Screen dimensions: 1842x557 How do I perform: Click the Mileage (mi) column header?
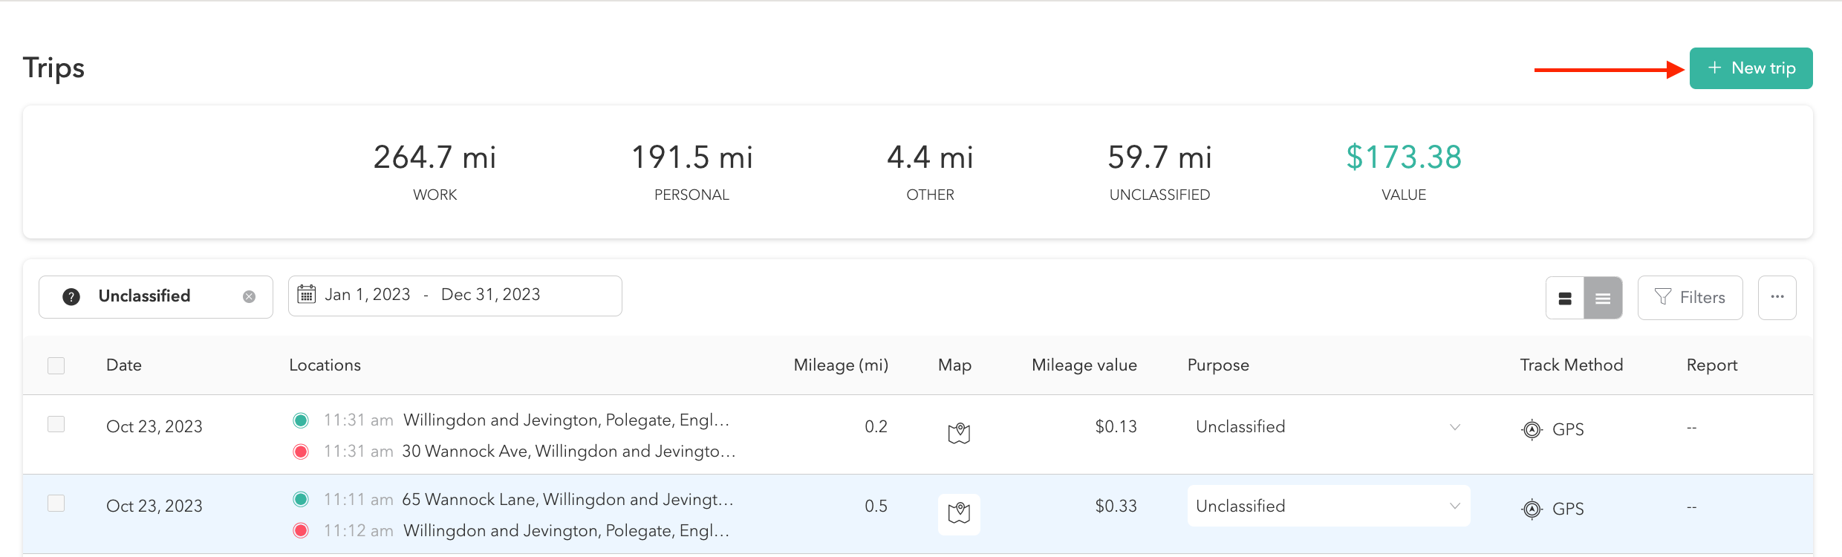pos(841,365)
